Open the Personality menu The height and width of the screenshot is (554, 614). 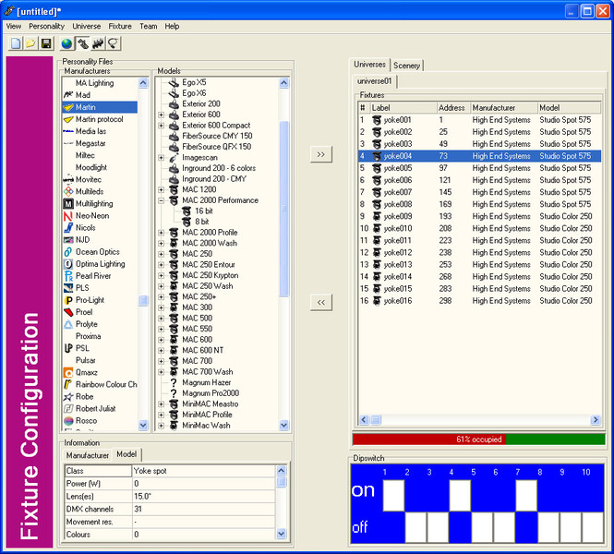(46, 26)
